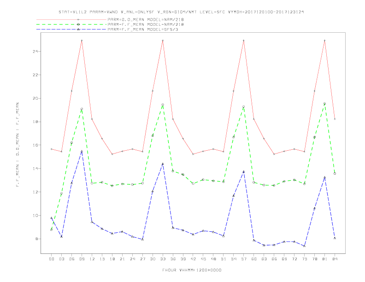Click x-axis tick label 30

153,259
